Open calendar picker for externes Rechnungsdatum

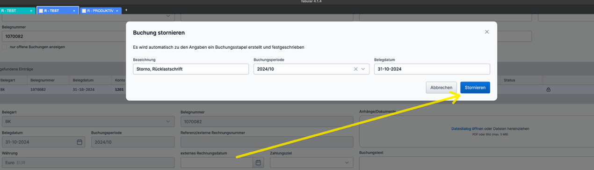click(258, 163)
